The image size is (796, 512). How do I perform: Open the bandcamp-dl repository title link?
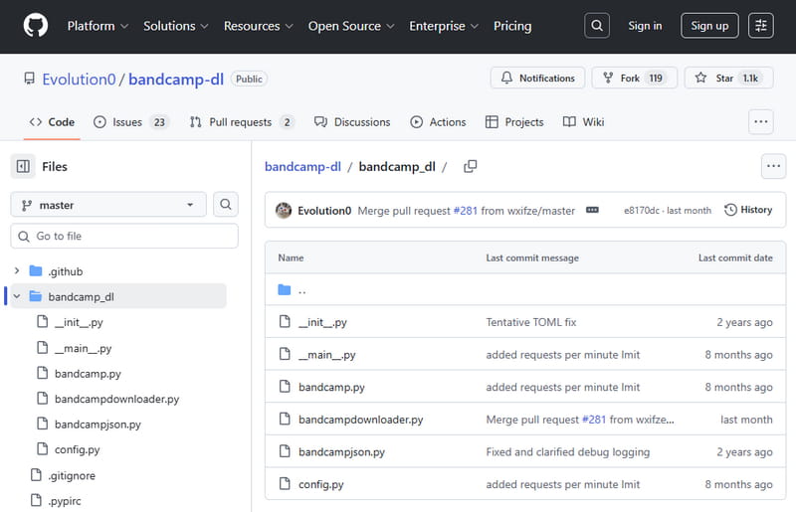click(x=176, y=80)
